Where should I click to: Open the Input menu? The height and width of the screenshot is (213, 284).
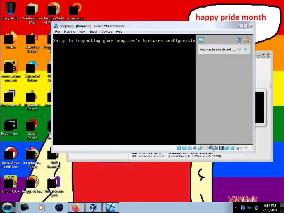pos(93,32)
